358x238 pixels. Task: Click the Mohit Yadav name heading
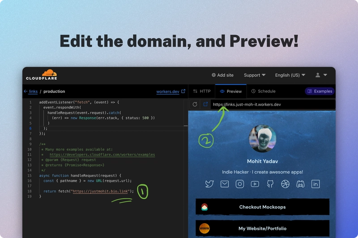point(262,161)
